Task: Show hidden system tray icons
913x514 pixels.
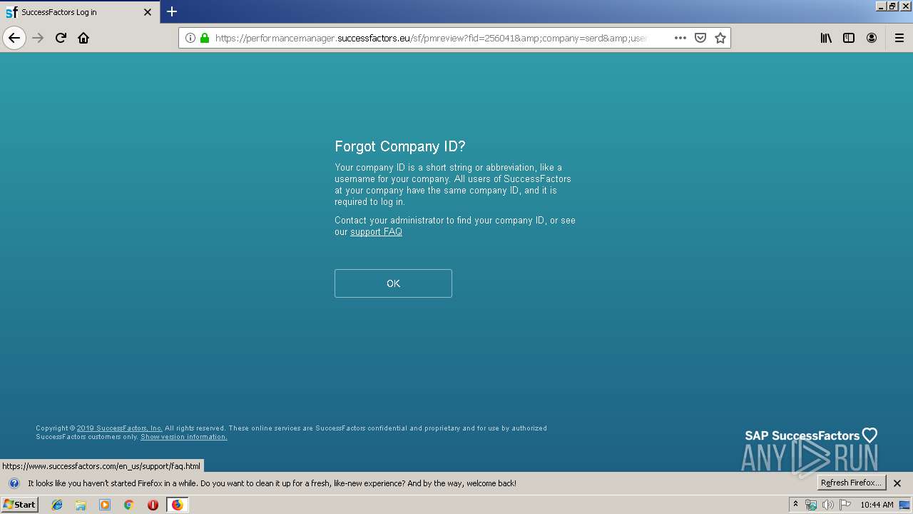Action: click(795, 505)
